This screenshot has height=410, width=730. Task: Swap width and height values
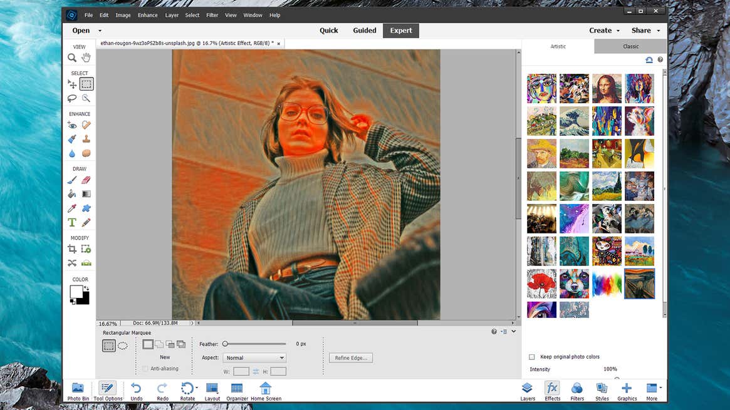[x=256, y=371]
